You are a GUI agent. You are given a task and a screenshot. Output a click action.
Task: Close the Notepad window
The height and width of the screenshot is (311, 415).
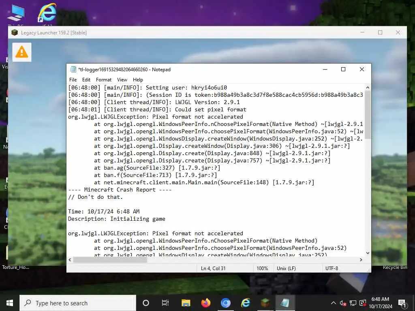click(362, 69)
